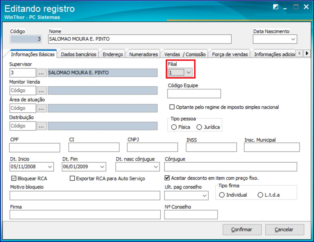
Task: Open the Endereço tab
Action: click(x=113, y=54)
